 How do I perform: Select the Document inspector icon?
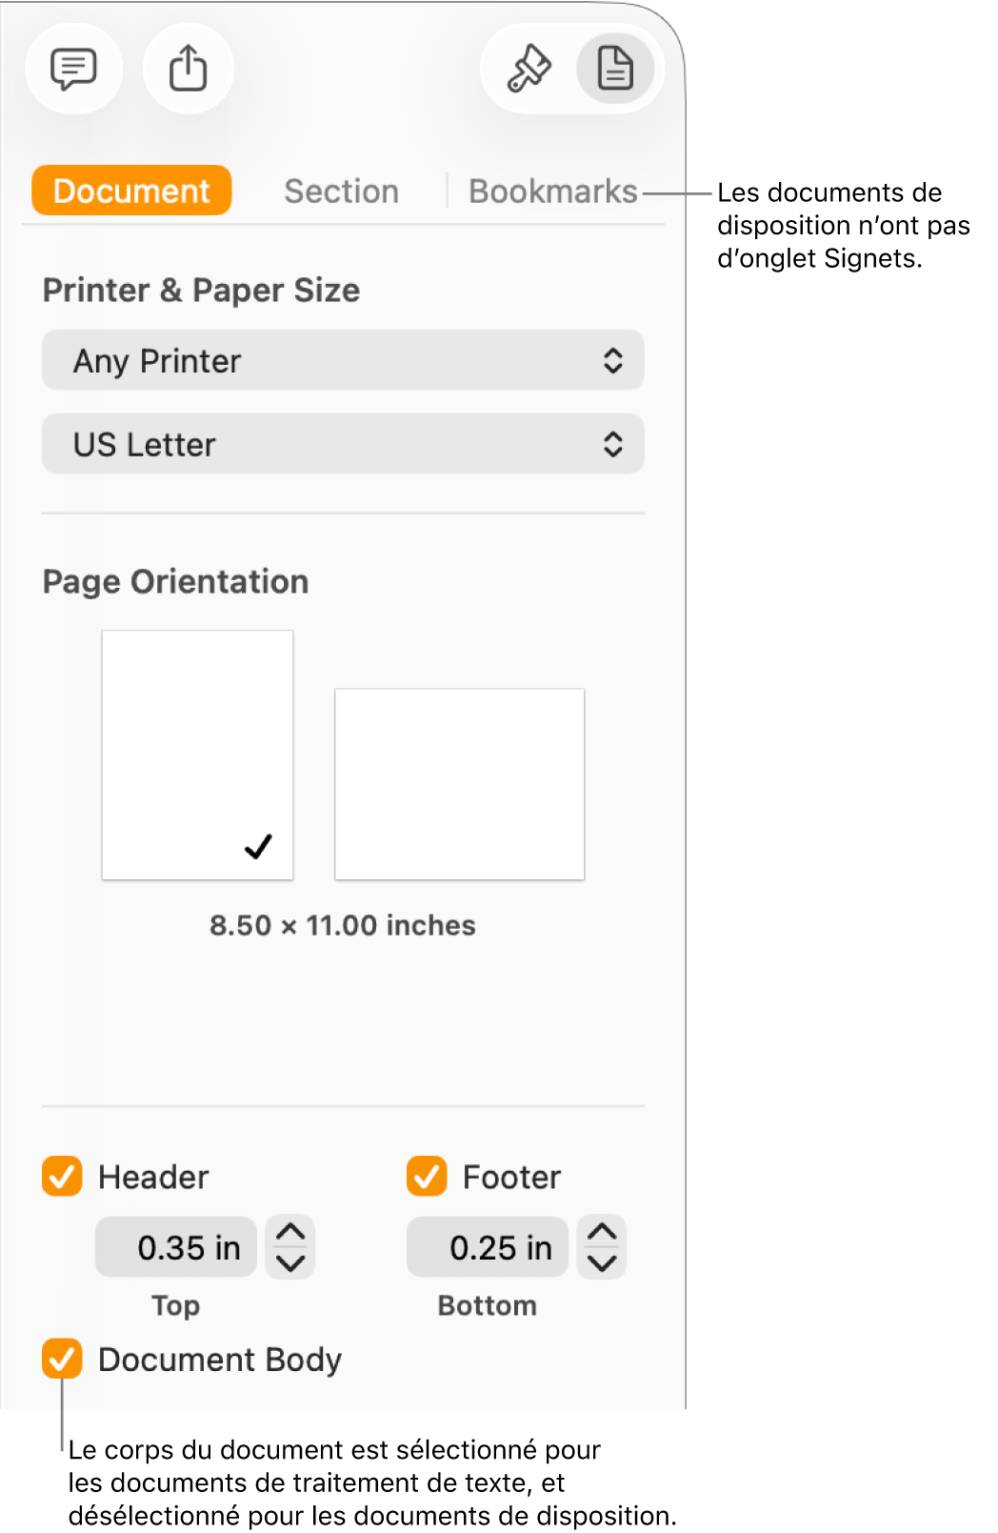point(615,69)
